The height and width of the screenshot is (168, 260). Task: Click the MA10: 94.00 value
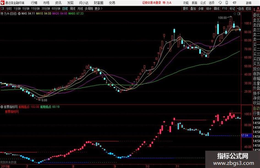(44, 14)
